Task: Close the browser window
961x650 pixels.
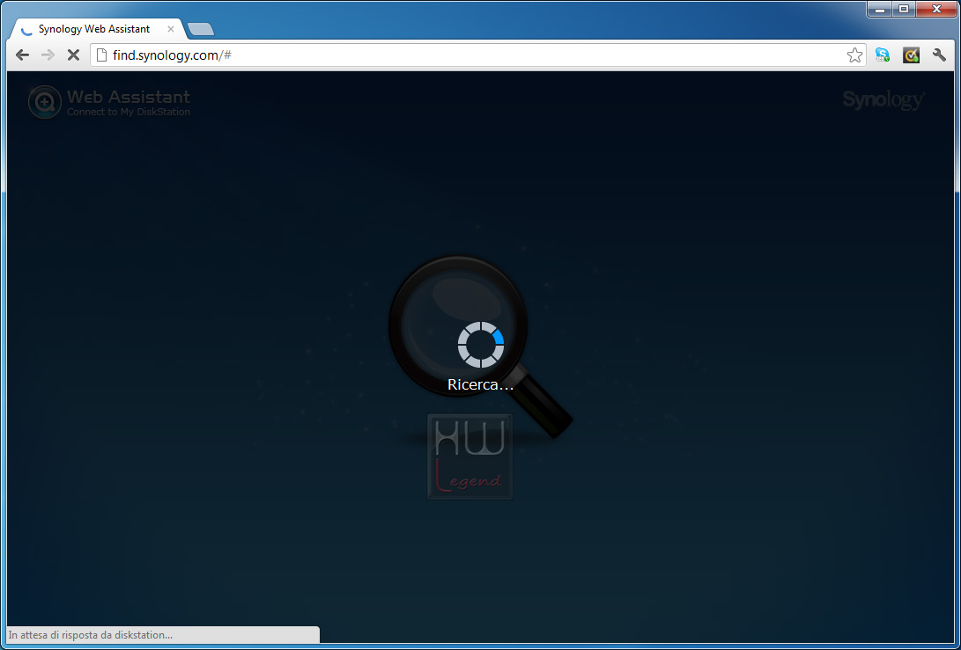Action: pyautogui.click(x=936, y=9)
